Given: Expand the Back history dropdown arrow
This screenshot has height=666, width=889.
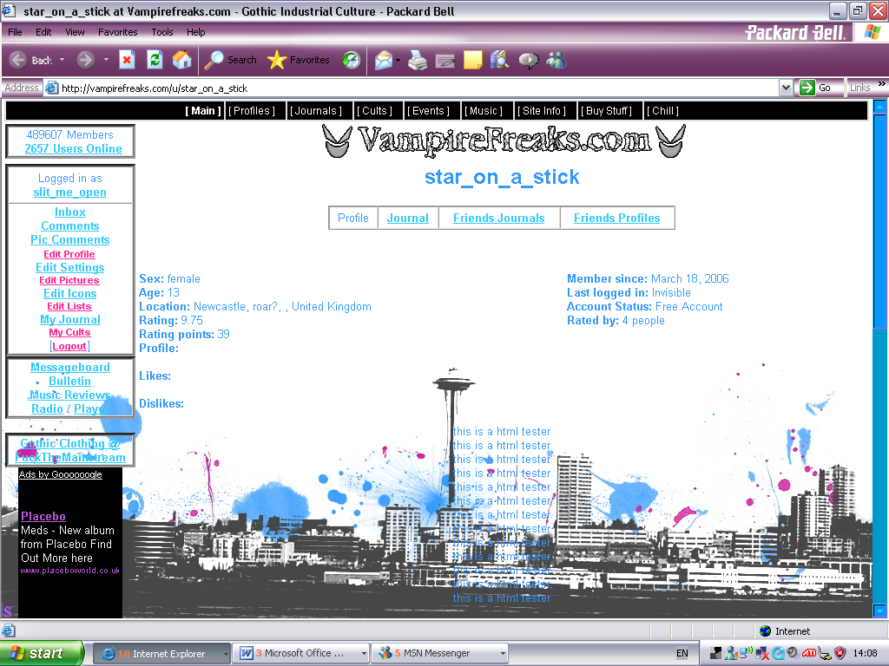Looking at the screenshot, I should 62,60.
